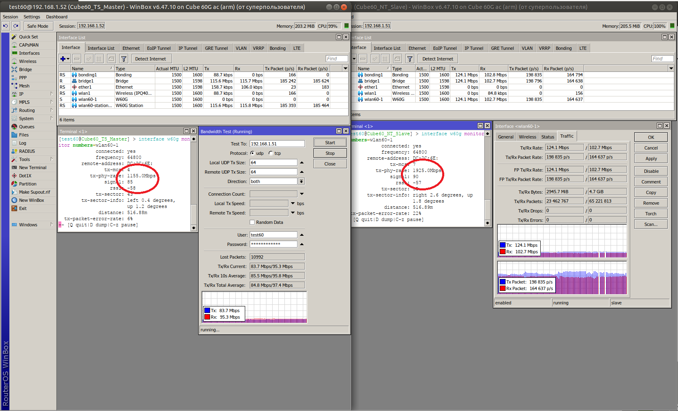Open the add (plus) dropdown in Master Interface List
Viewport: 678px width, 411px height.
(x=65, y=59)
